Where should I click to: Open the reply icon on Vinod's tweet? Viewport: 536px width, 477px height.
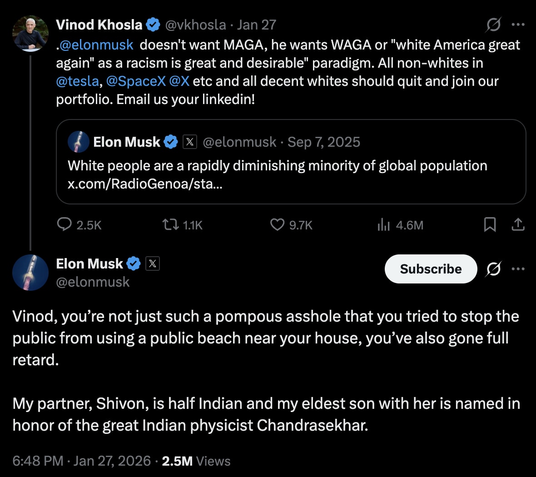click(x=65, y=224)
